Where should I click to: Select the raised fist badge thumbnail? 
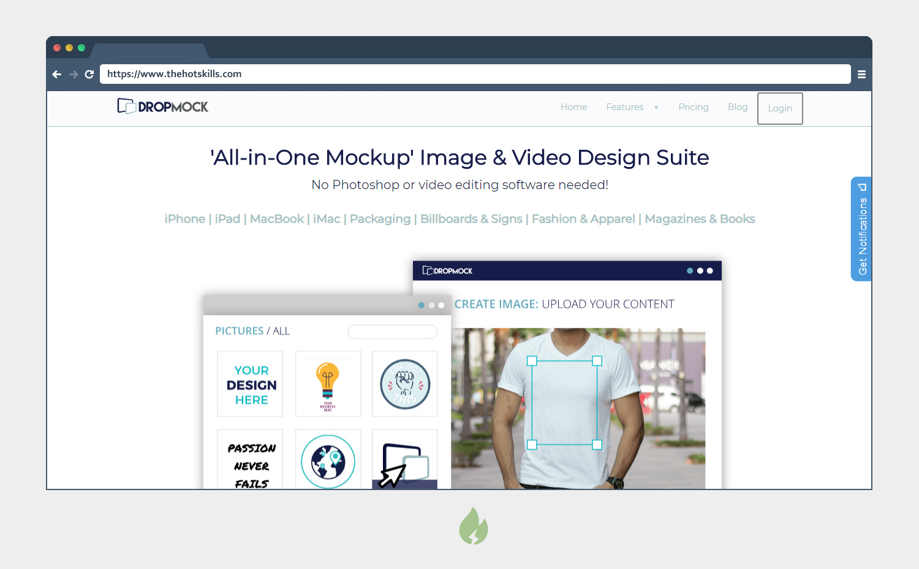405,384
